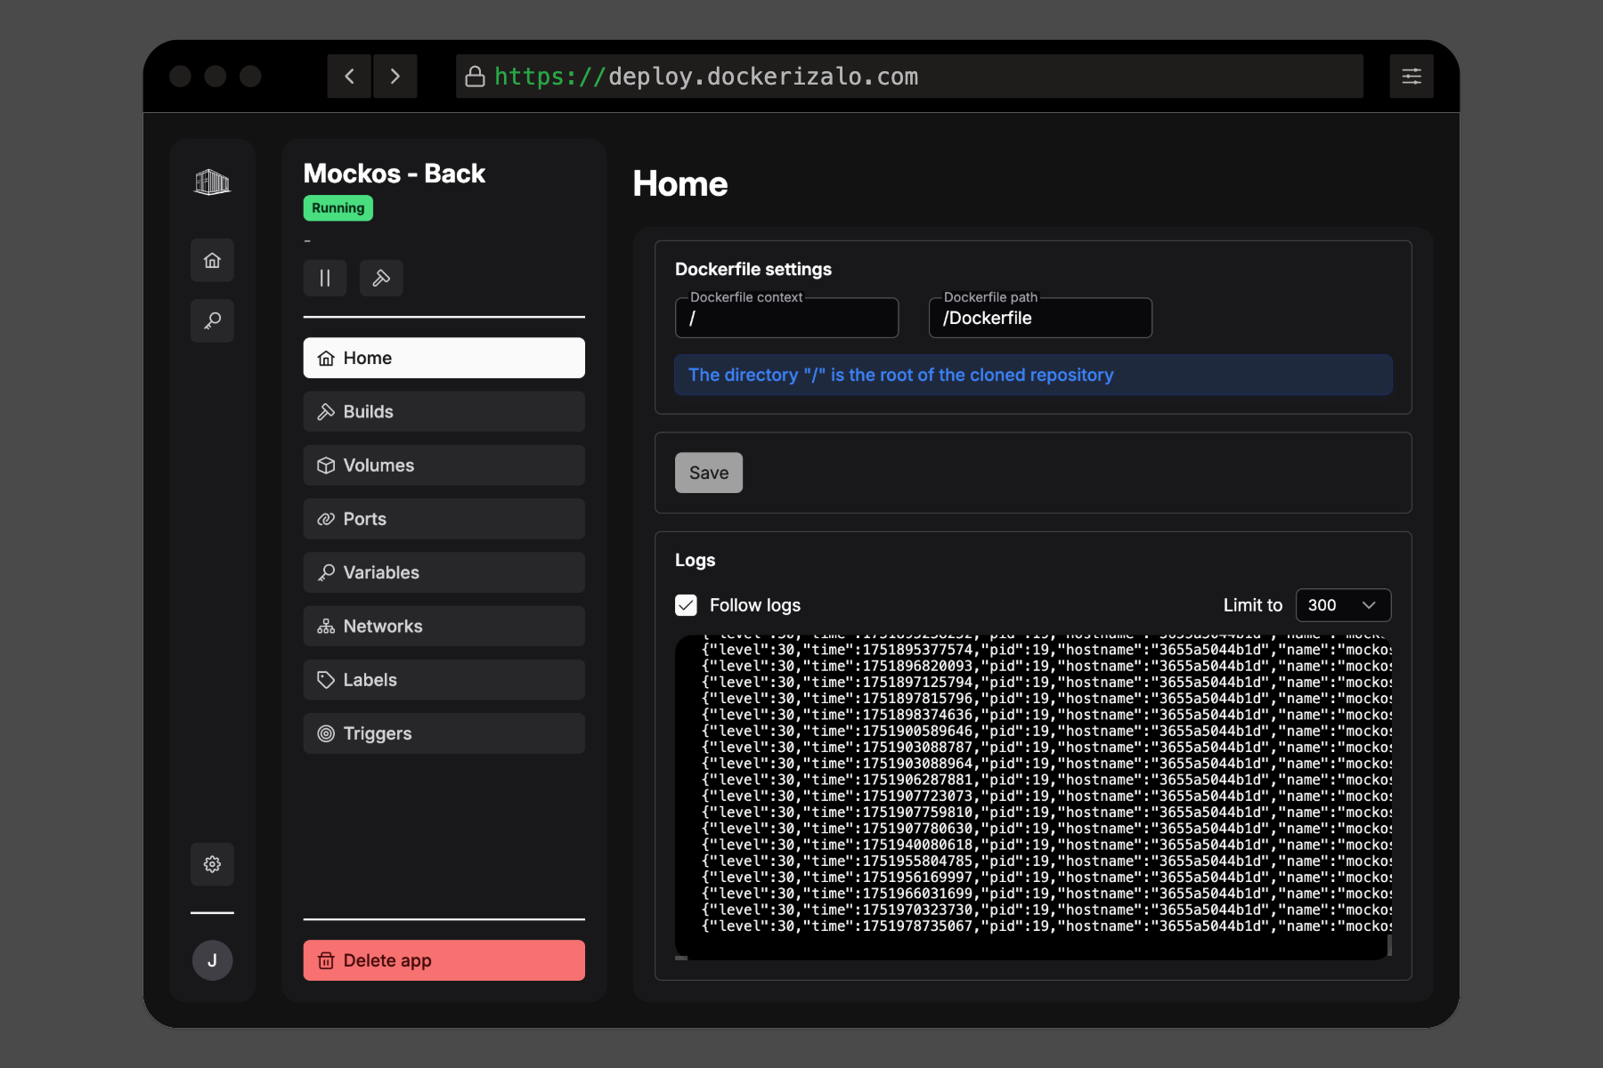Open settings gear in the sidebar

point(212,863)
